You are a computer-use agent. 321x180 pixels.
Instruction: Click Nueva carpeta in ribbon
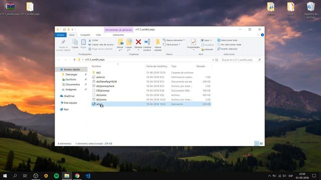click(x=158, y=45)
